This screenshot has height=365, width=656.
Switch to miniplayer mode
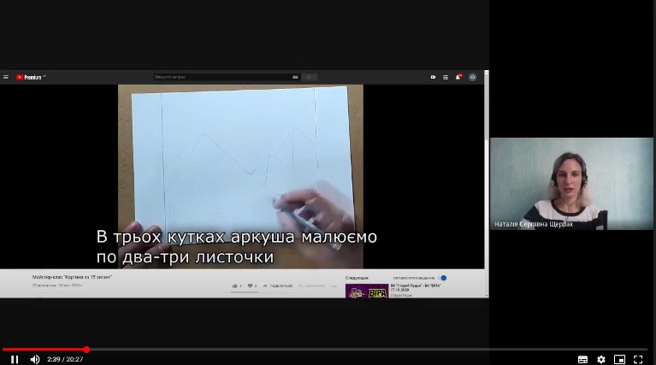[x=619, y=359]
